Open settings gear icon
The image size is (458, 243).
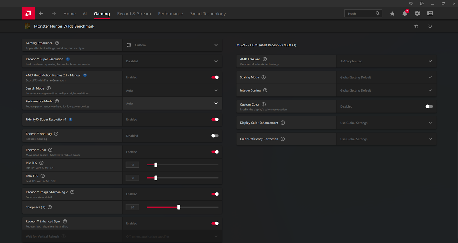417,13
